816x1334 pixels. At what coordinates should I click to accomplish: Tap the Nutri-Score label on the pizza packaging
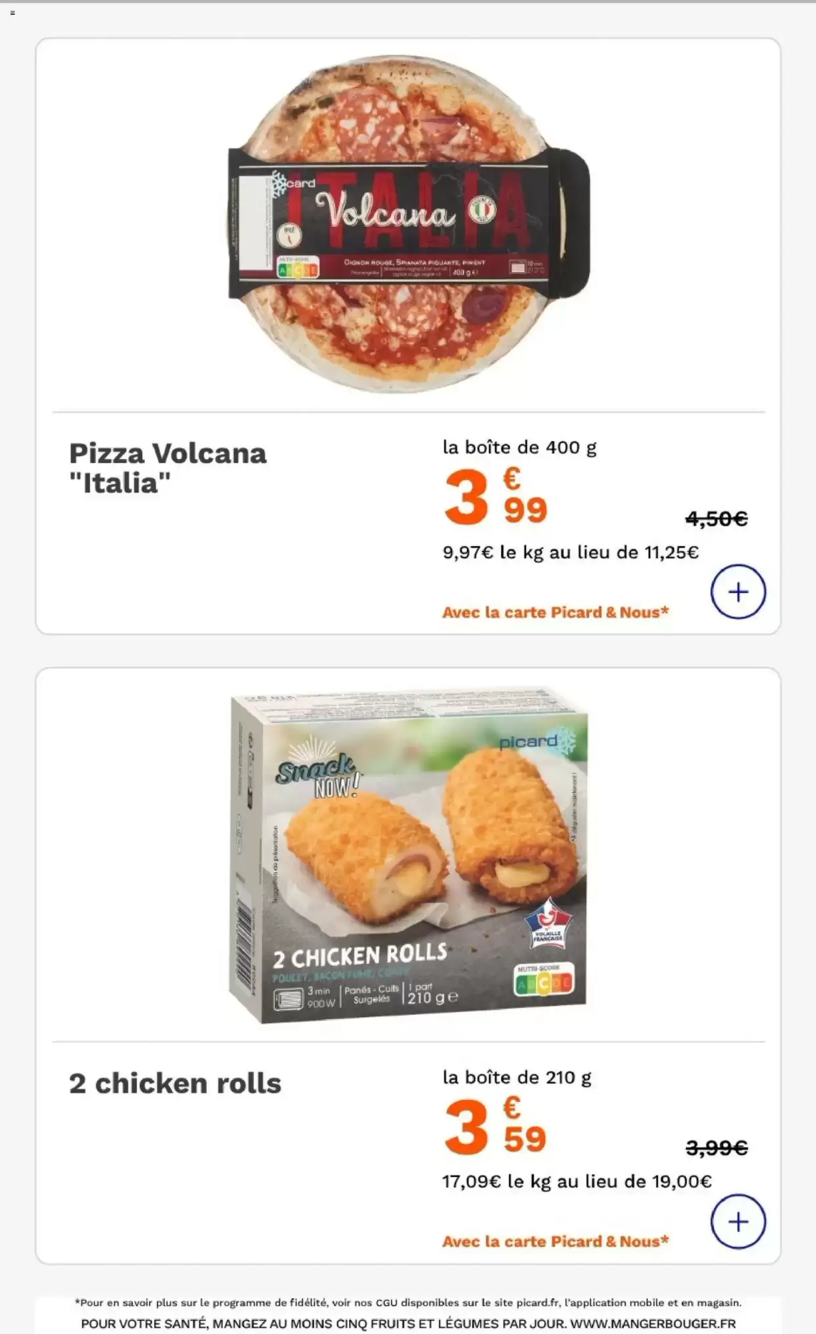pyautogui.click(x=298, y=267)
